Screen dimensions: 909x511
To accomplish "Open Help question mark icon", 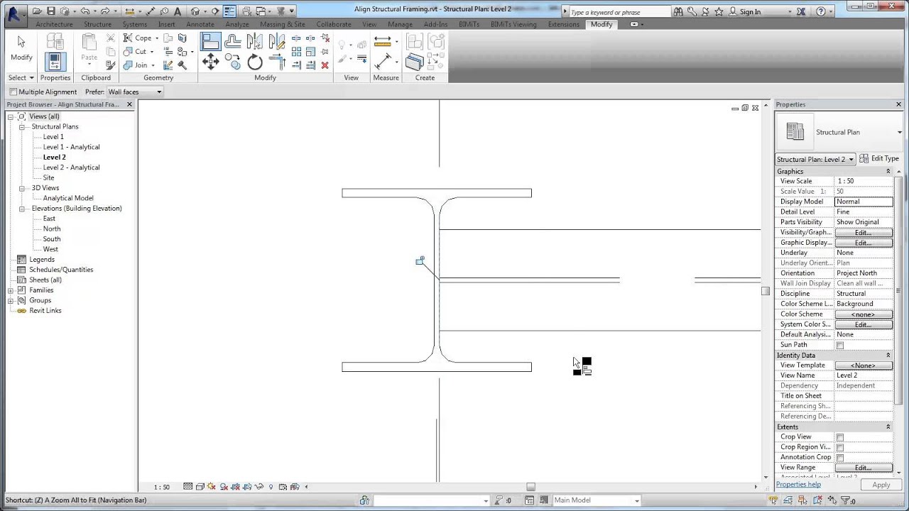I will coord(822,11).
